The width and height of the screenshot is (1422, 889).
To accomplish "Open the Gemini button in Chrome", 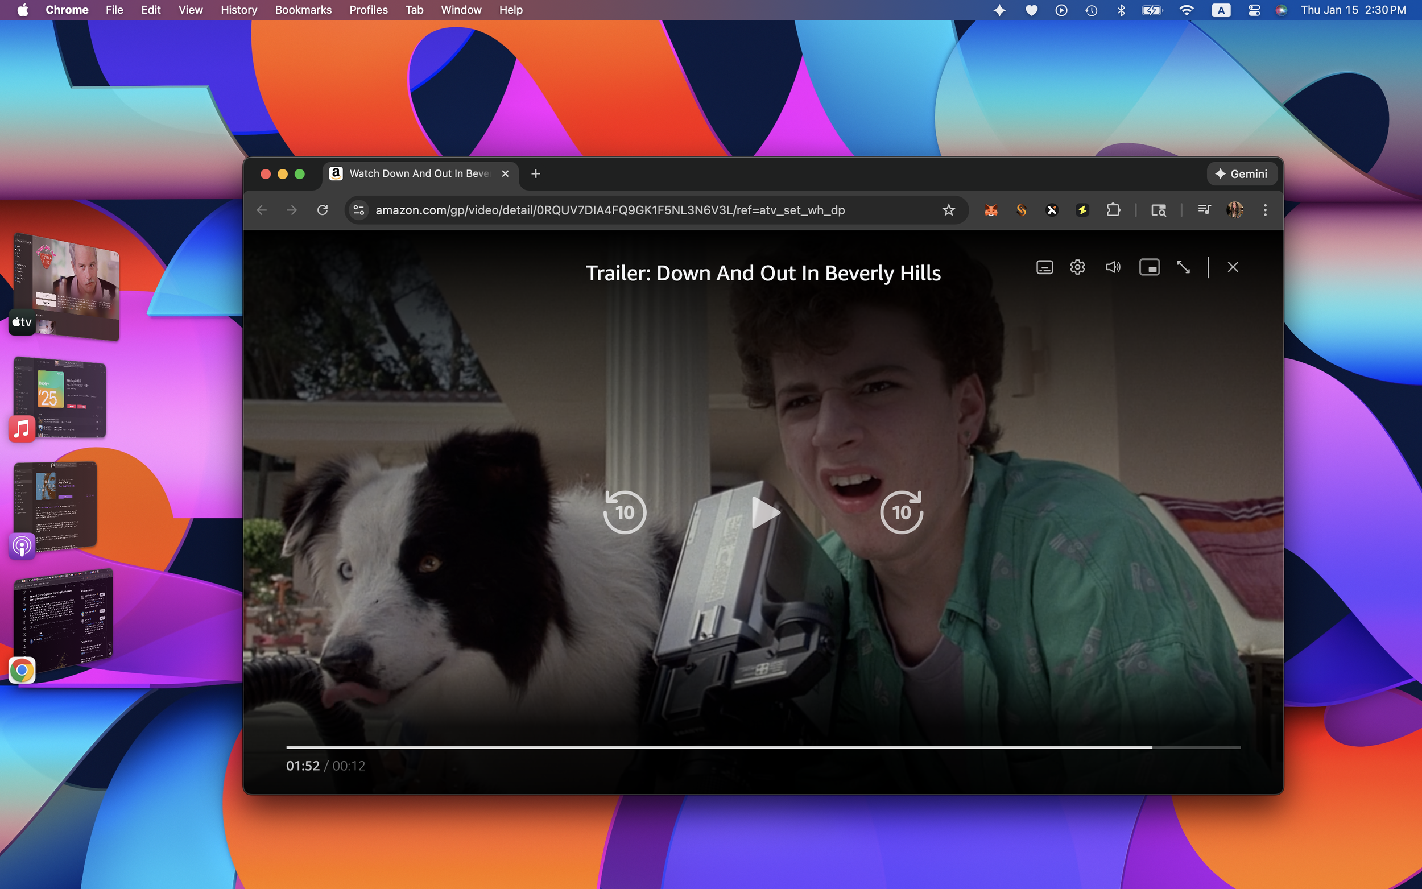I will click(x=1242, y=174).
